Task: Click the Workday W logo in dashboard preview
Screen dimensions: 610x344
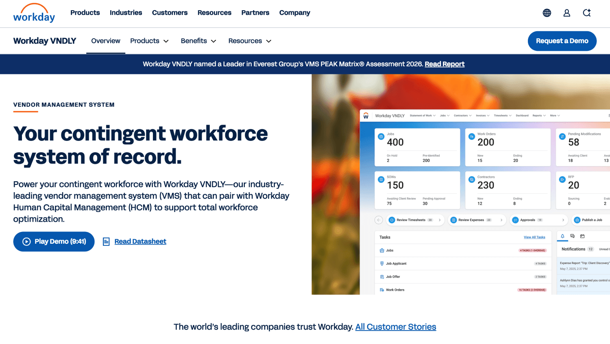Action: pos(366,116)
